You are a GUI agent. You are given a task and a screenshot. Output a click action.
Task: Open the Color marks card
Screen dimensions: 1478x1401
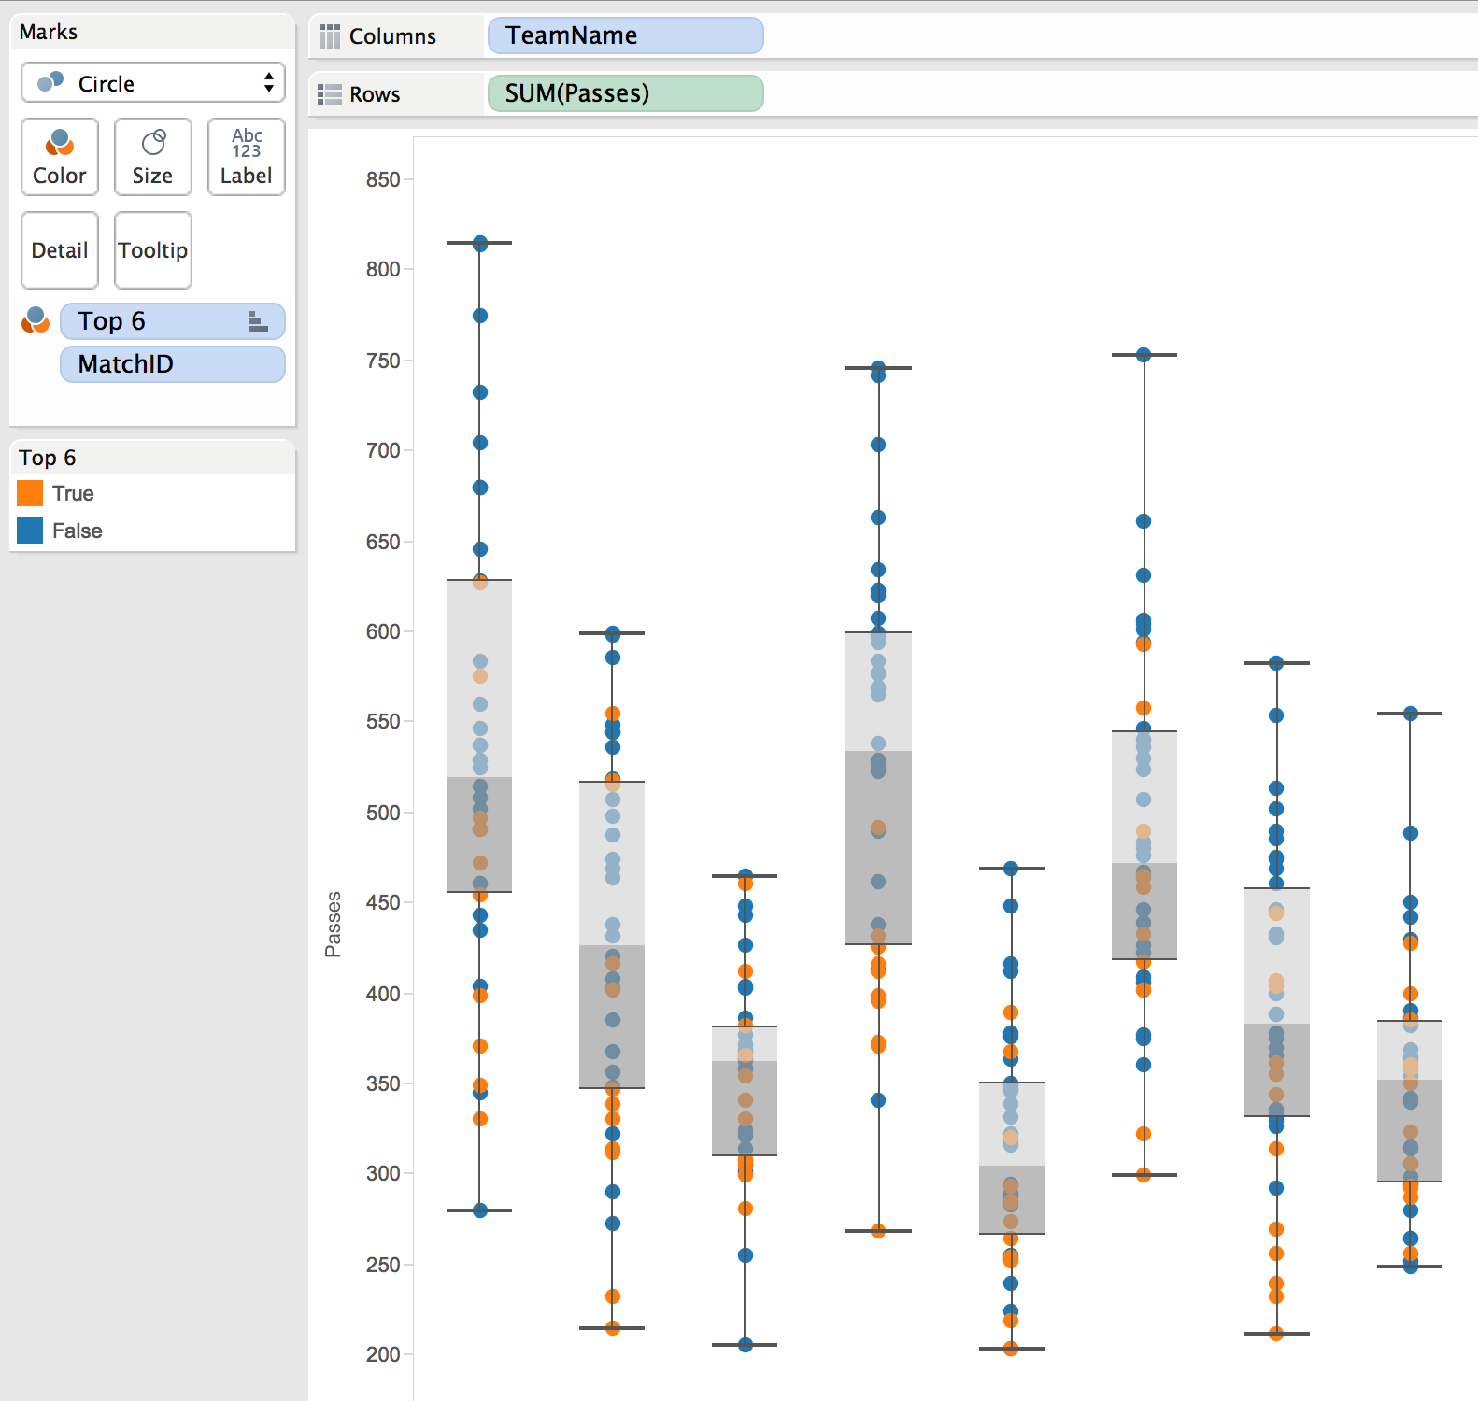pyautogui.click(x=60, y=157)
